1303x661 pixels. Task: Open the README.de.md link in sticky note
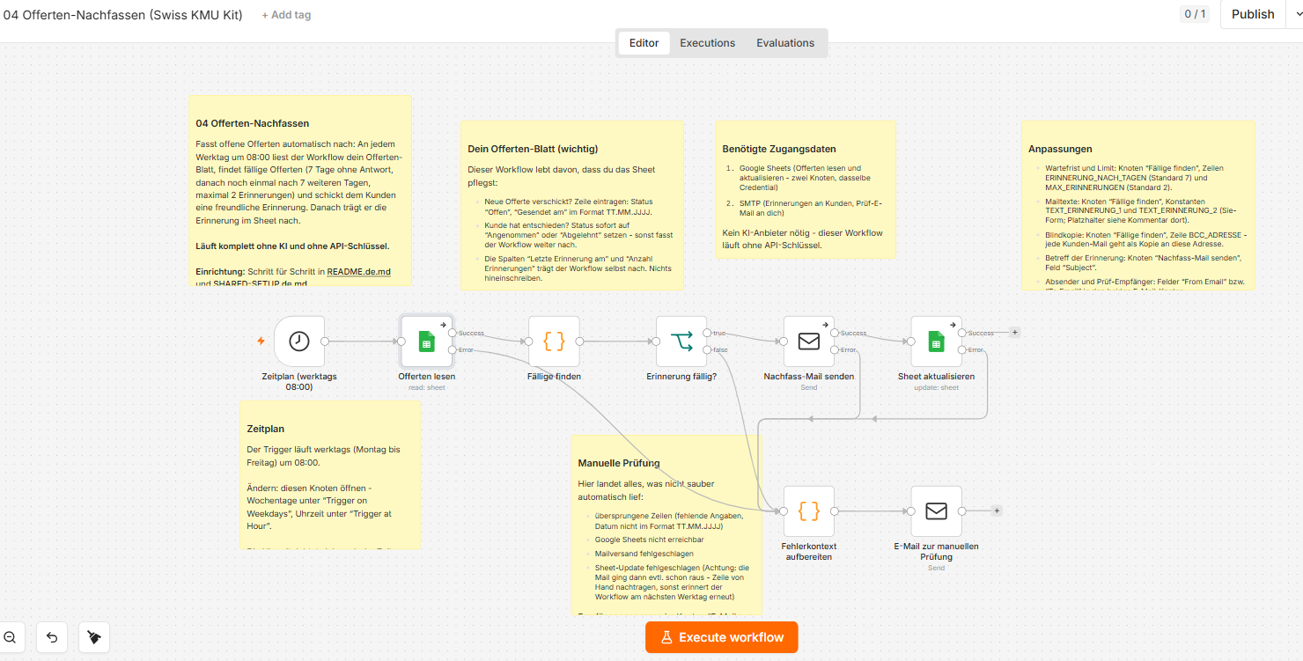pos(358,272)
